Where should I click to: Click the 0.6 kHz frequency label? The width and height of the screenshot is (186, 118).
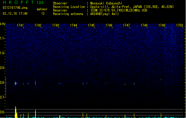point(2,112)
